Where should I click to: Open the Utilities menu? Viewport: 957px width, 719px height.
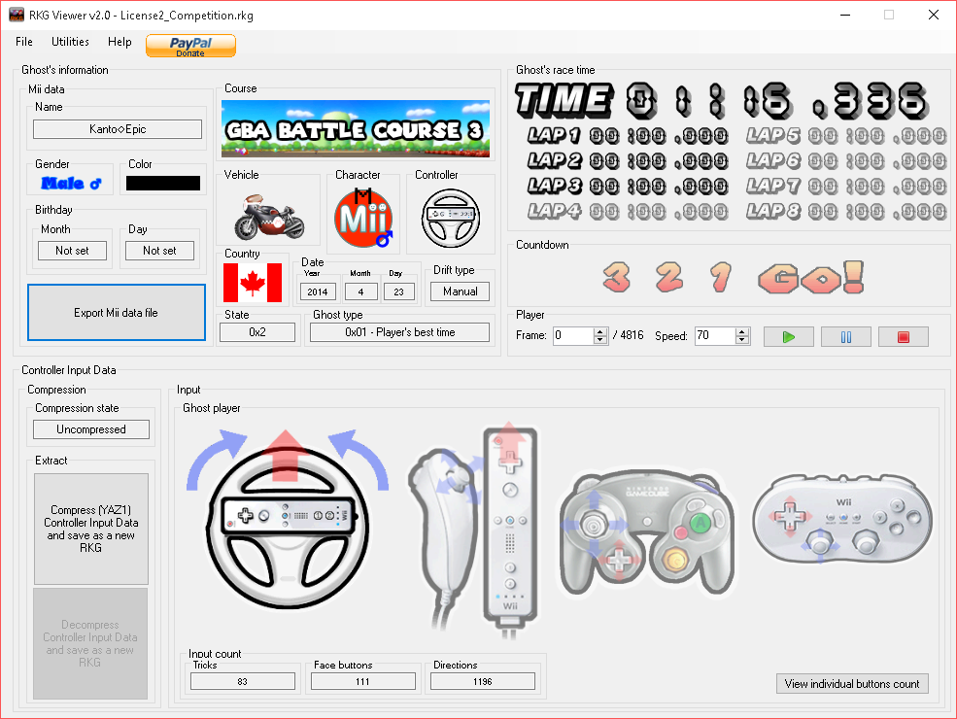pyautogui.click(x=70, y=42)
